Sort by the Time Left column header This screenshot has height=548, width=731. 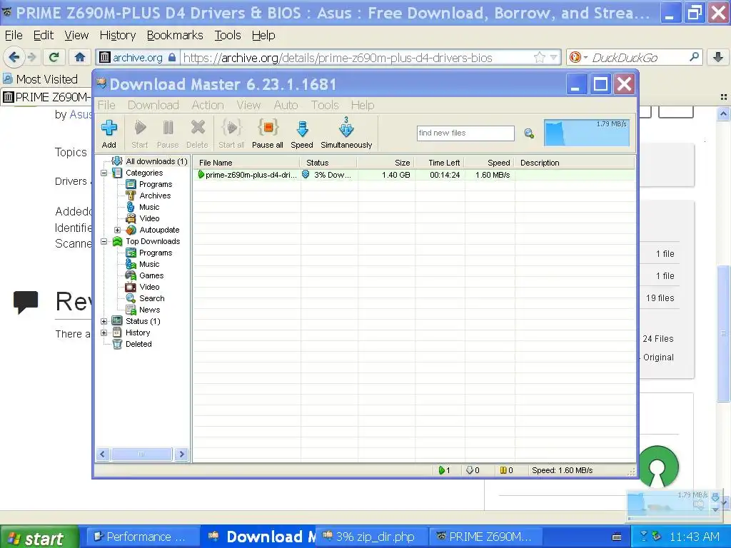pyautogui.click(x=440, y=163)
